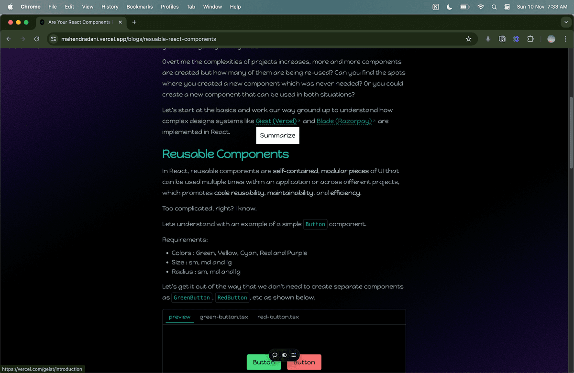Reload the current page
The width and height of the screenshot is (574, 373).
click(x=37, y=39)
